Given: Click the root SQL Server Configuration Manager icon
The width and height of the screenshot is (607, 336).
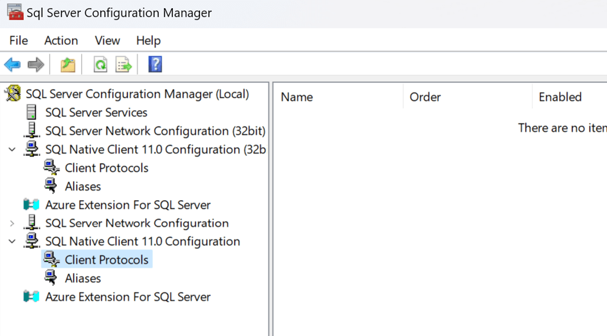Looking at the screenshot, I should pyautogui.click(x=13, y=94).
